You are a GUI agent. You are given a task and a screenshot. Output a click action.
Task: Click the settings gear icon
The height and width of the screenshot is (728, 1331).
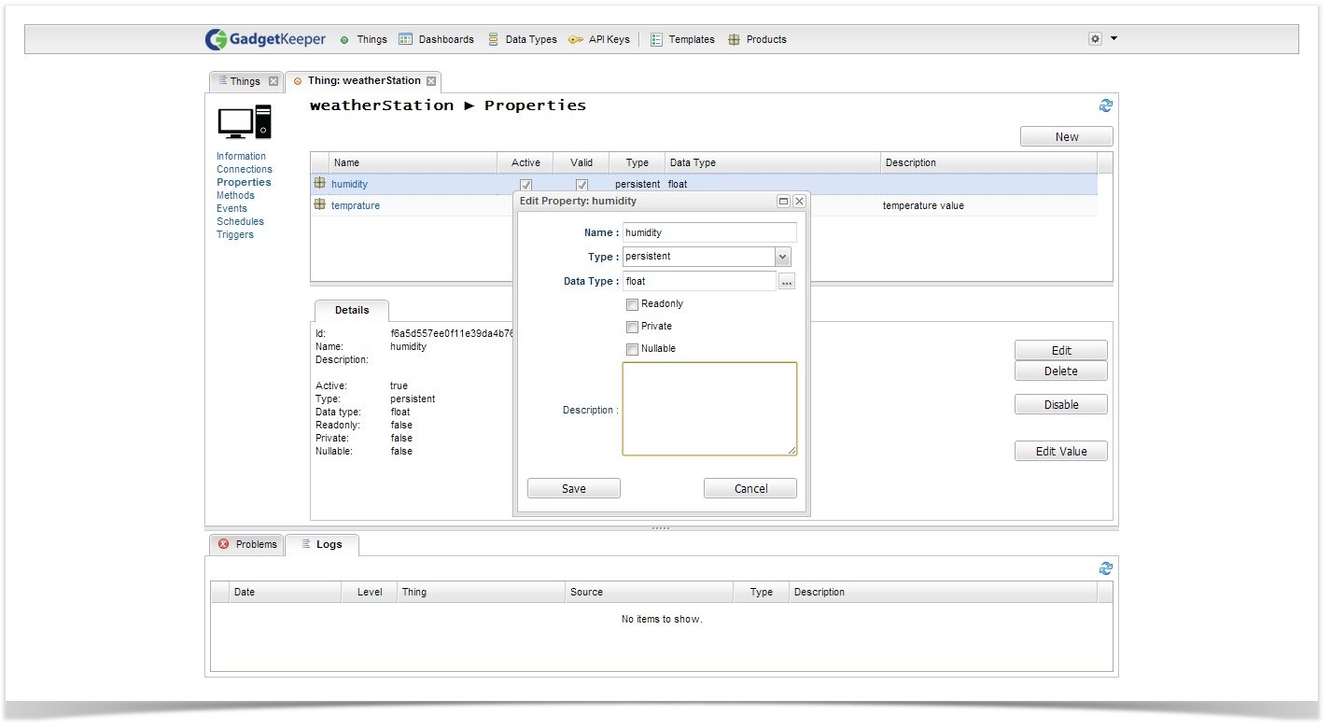coord(1096,39)
